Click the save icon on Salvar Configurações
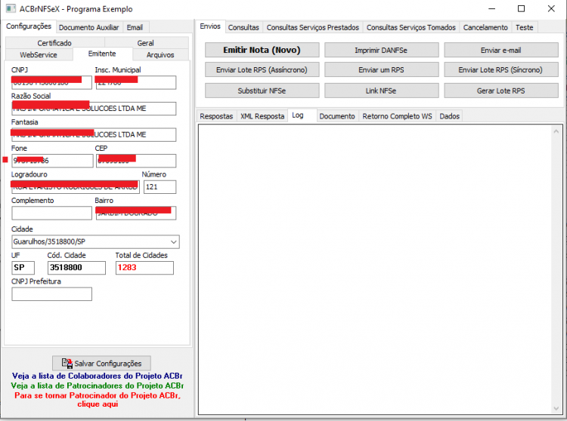 67,363
